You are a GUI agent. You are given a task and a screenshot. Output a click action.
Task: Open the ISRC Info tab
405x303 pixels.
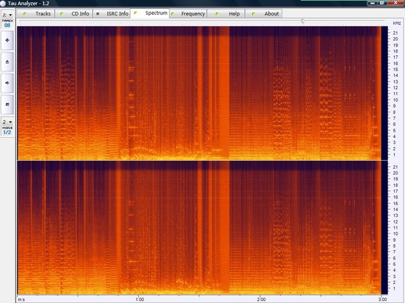111,13
